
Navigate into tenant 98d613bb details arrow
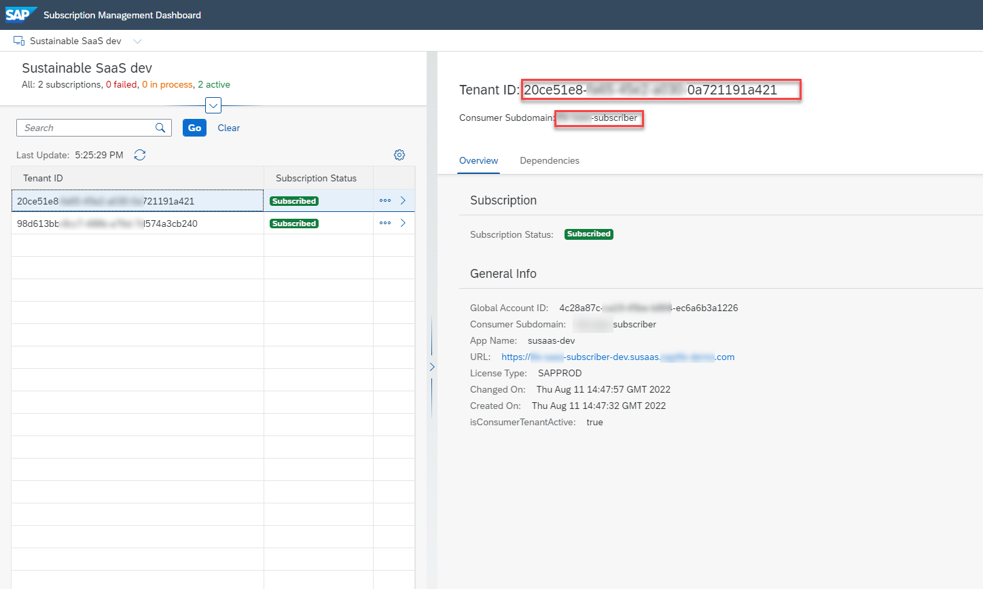[404, 223]
